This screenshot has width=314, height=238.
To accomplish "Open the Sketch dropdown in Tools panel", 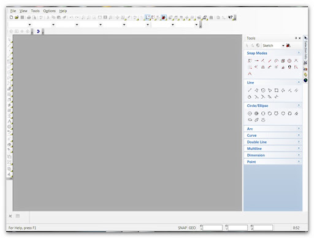I will tap(283, 45).
